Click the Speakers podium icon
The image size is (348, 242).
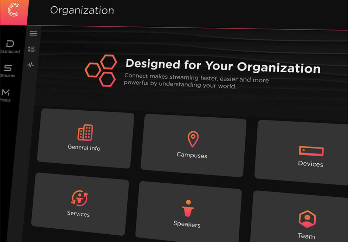click(188, 208)
